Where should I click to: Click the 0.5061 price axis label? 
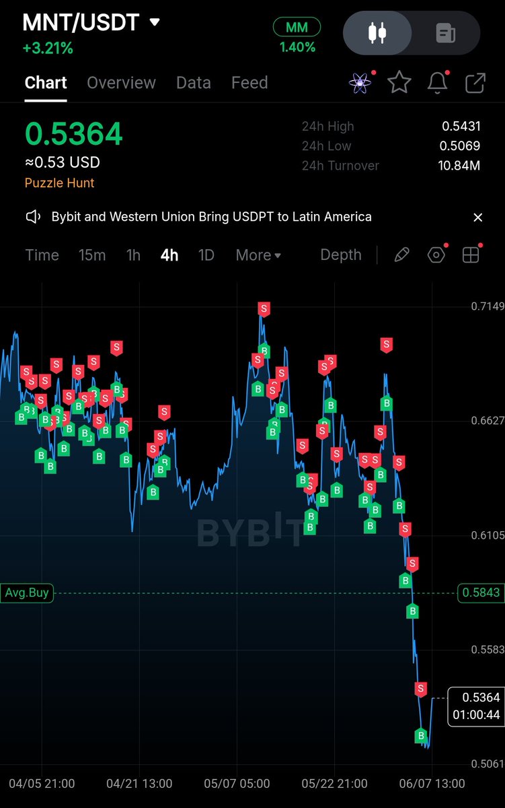click(x=488, y=764)
